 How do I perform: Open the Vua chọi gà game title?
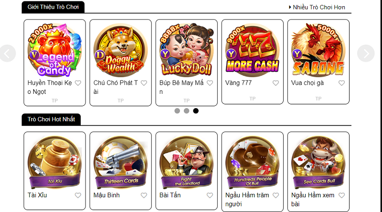point(308,83)
